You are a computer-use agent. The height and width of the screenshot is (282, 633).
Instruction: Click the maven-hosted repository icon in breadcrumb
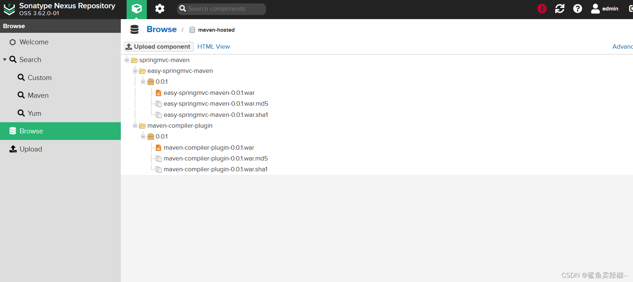click(x=192, y=30)
